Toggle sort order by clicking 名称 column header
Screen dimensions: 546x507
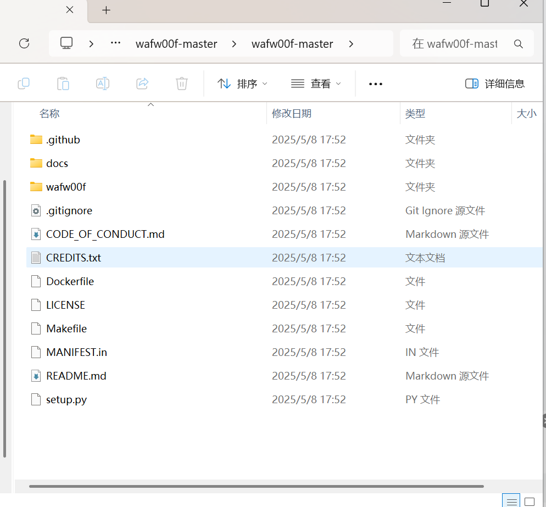[49, 113]
